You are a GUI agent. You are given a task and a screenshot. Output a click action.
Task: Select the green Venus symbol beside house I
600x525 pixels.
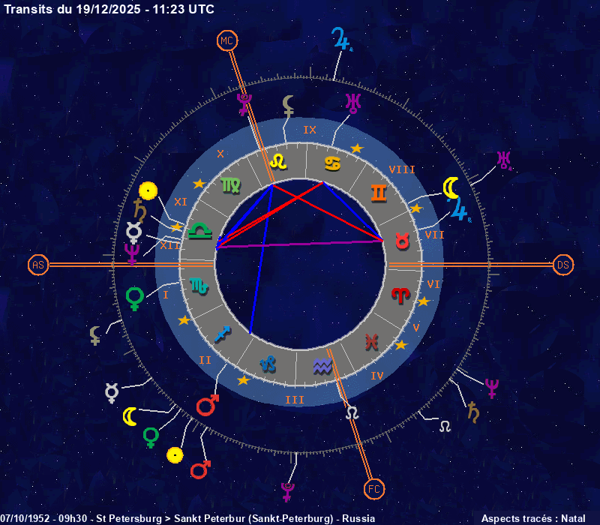tap(135, 298)
